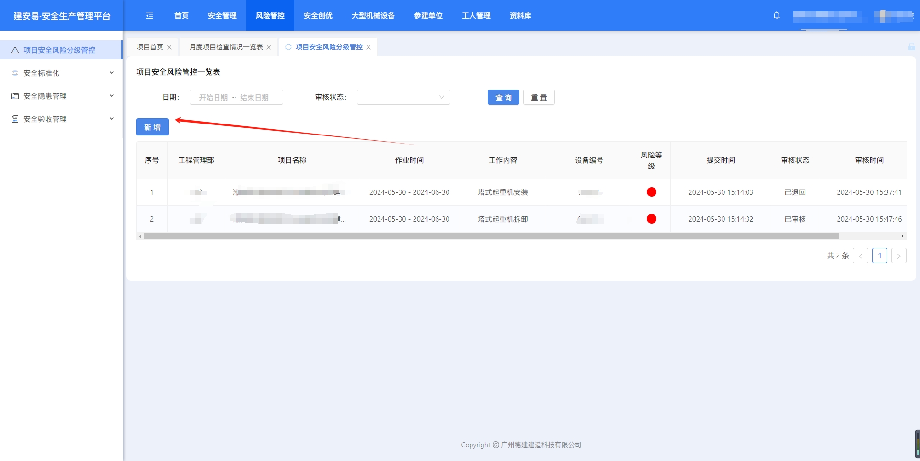Close the 项目首页 tab
Viewport: 920px width, 461px height.
click(x=169, y=47)
